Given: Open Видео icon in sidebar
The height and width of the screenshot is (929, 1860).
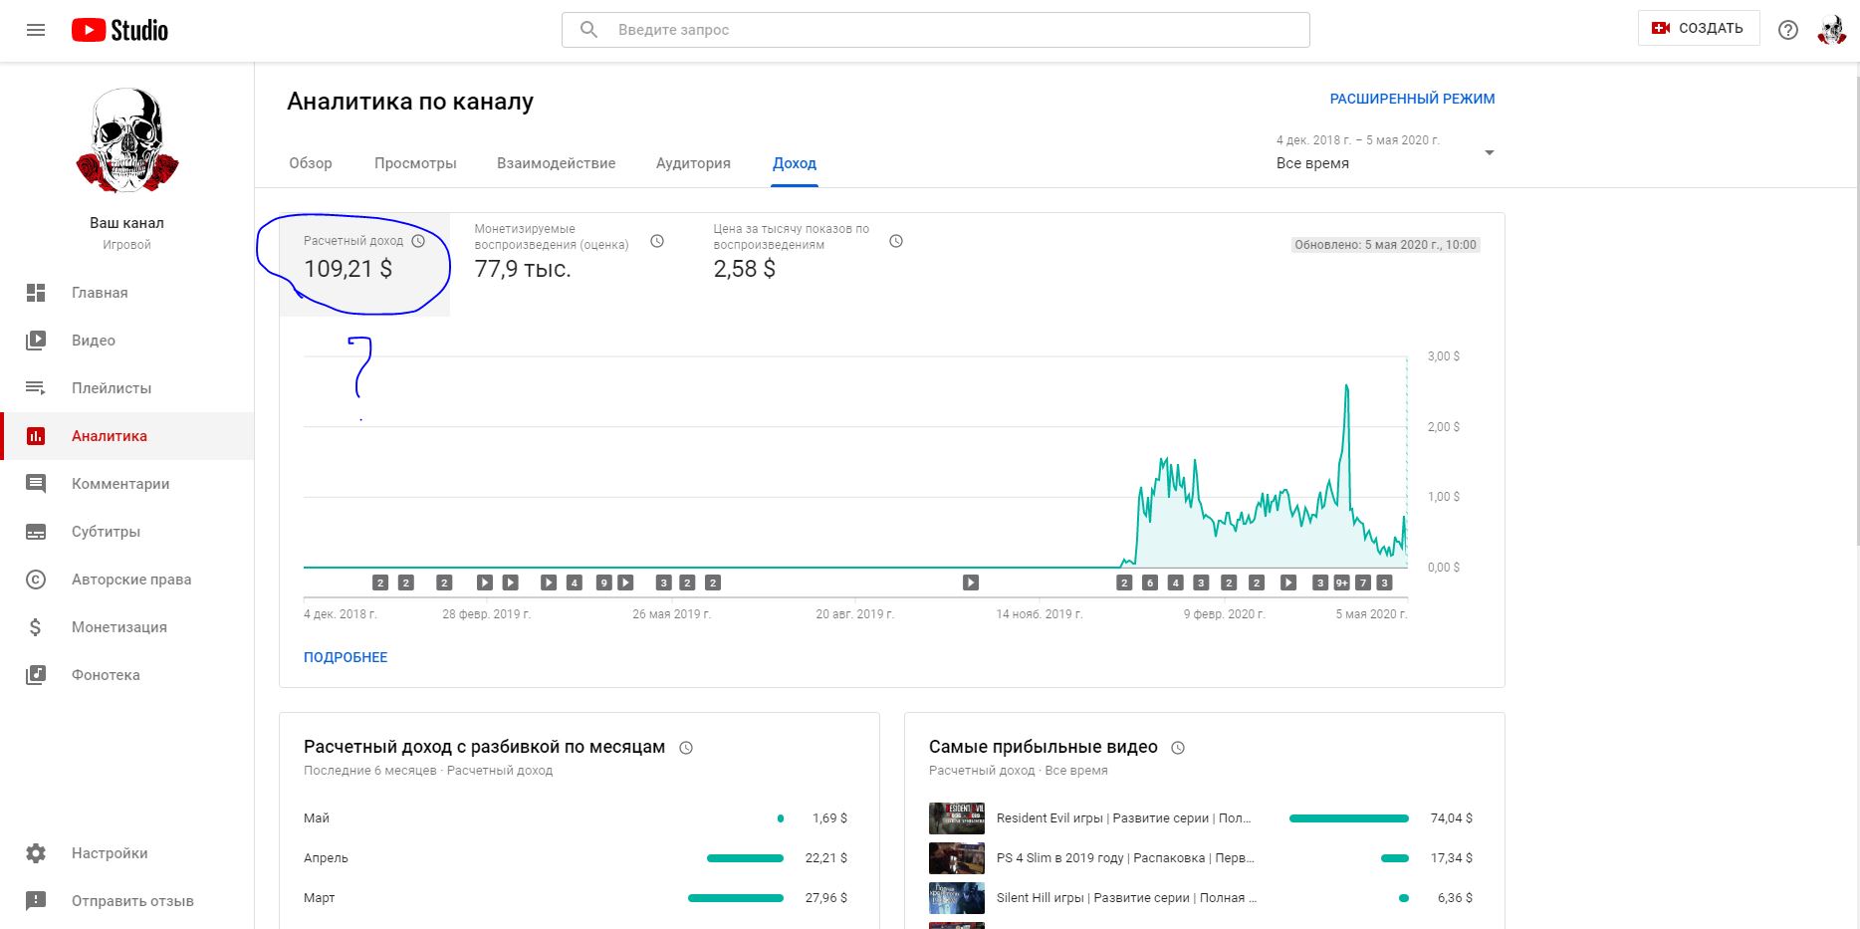Looking at the screenshot, I should (x=36, y=341).
